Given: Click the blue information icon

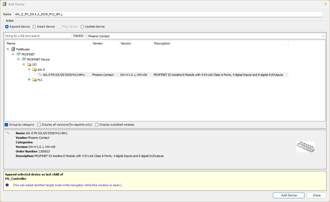Looking at the screenshot, I should pyautogui.click(x=7, y=185).
